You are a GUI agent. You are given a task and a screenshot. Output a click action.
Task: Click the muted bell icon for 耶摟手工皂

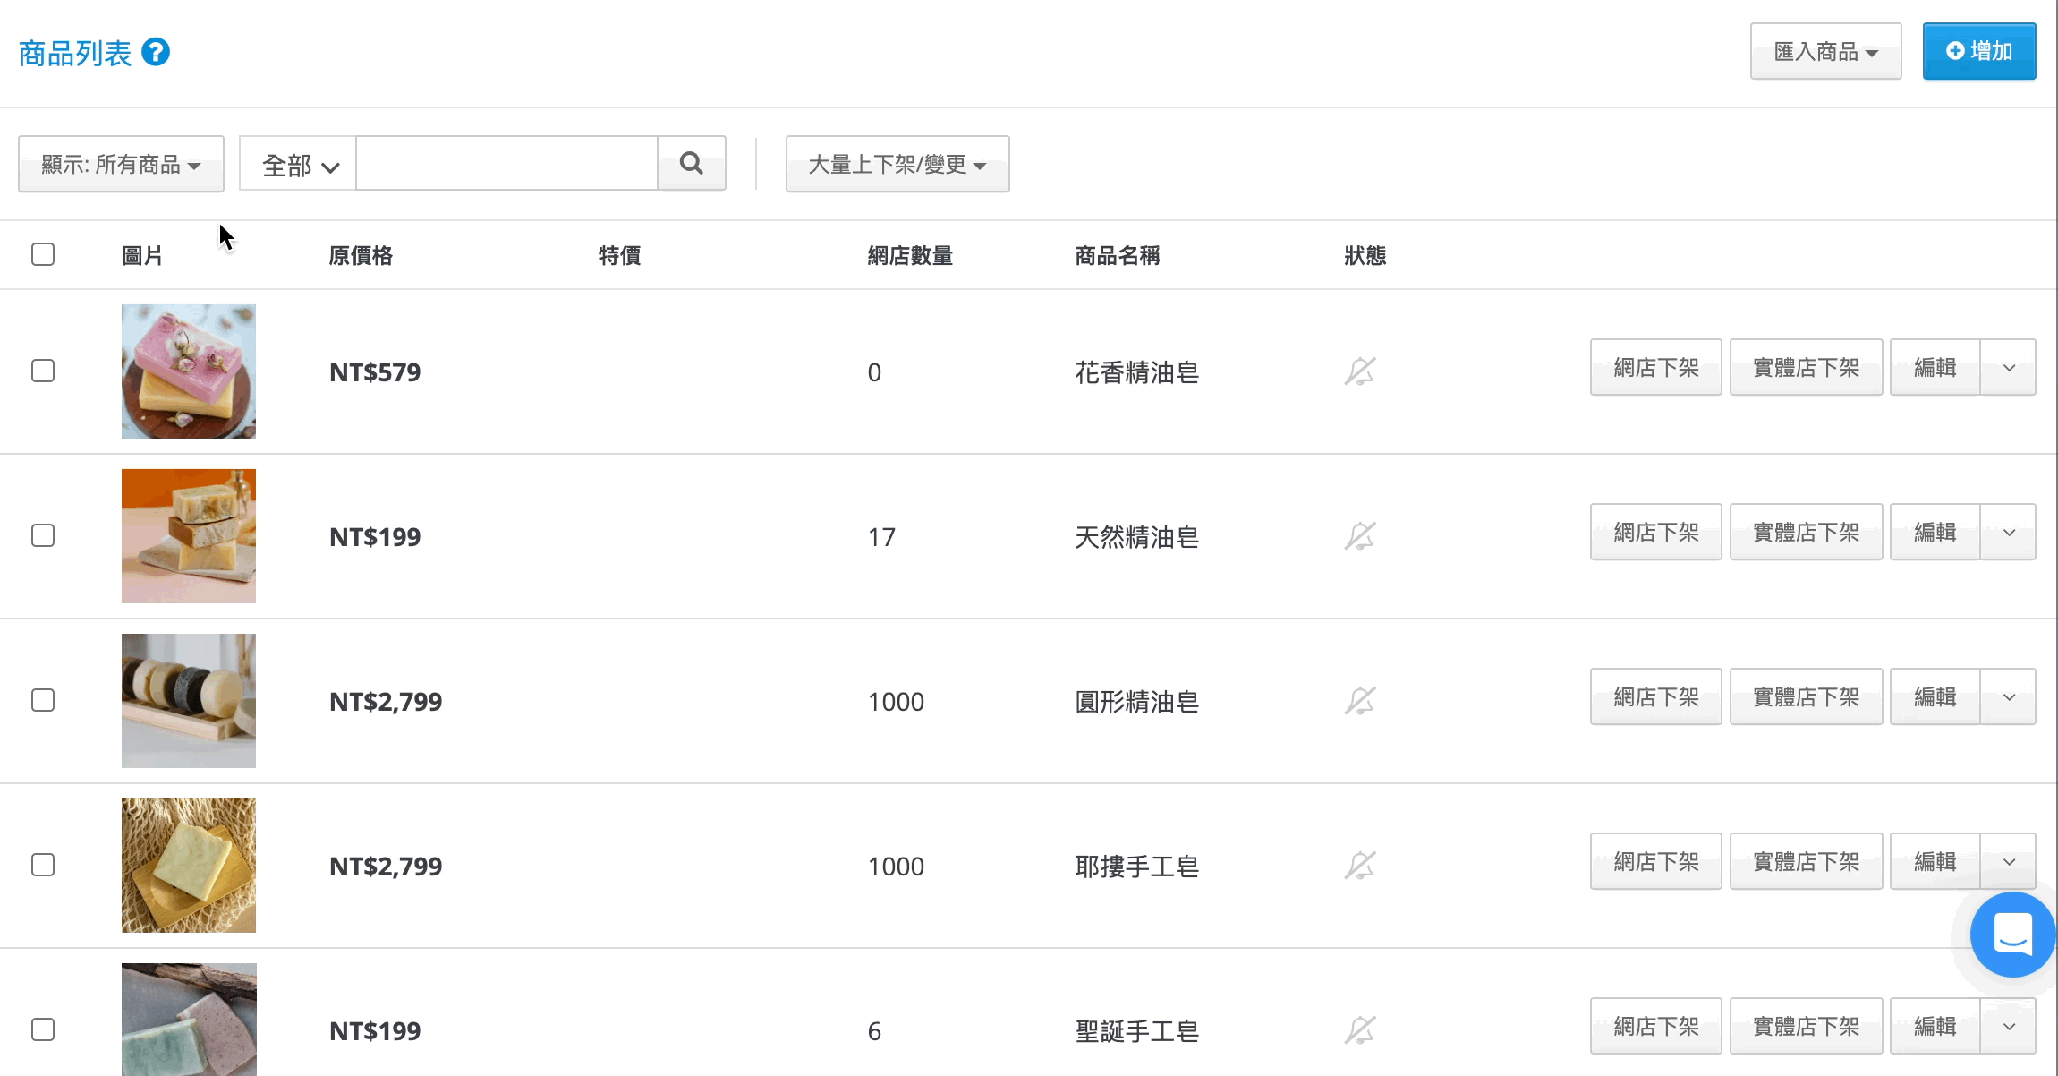pos(1359,865)
